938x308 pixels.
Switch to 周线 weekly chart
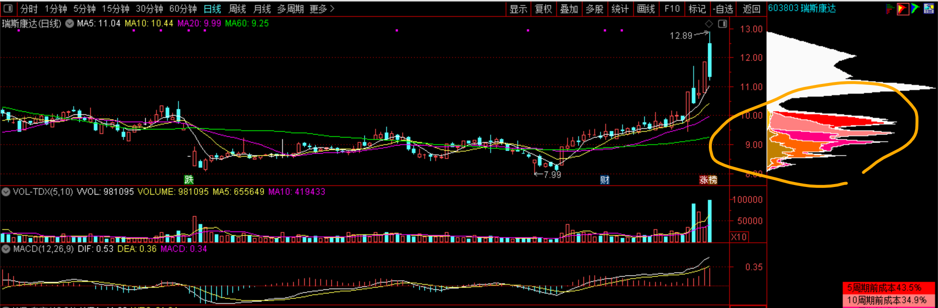(x=237, y=9)
